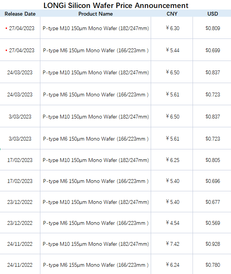Select the $0.809 USD price cell
This screenshot has width=231, height=274.
[x=213, y=28]
